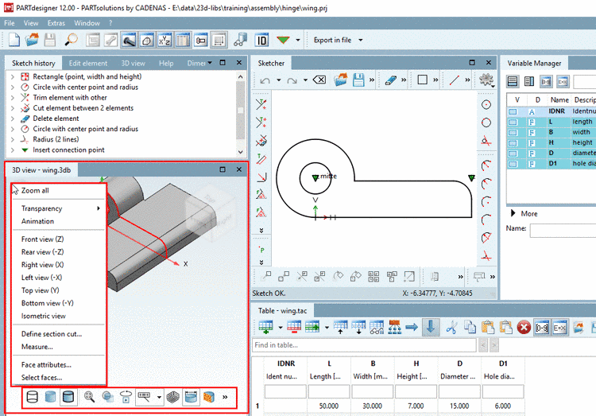Choose Animation from context menu
Screen dimensions: 596x416
pos(59,221)
